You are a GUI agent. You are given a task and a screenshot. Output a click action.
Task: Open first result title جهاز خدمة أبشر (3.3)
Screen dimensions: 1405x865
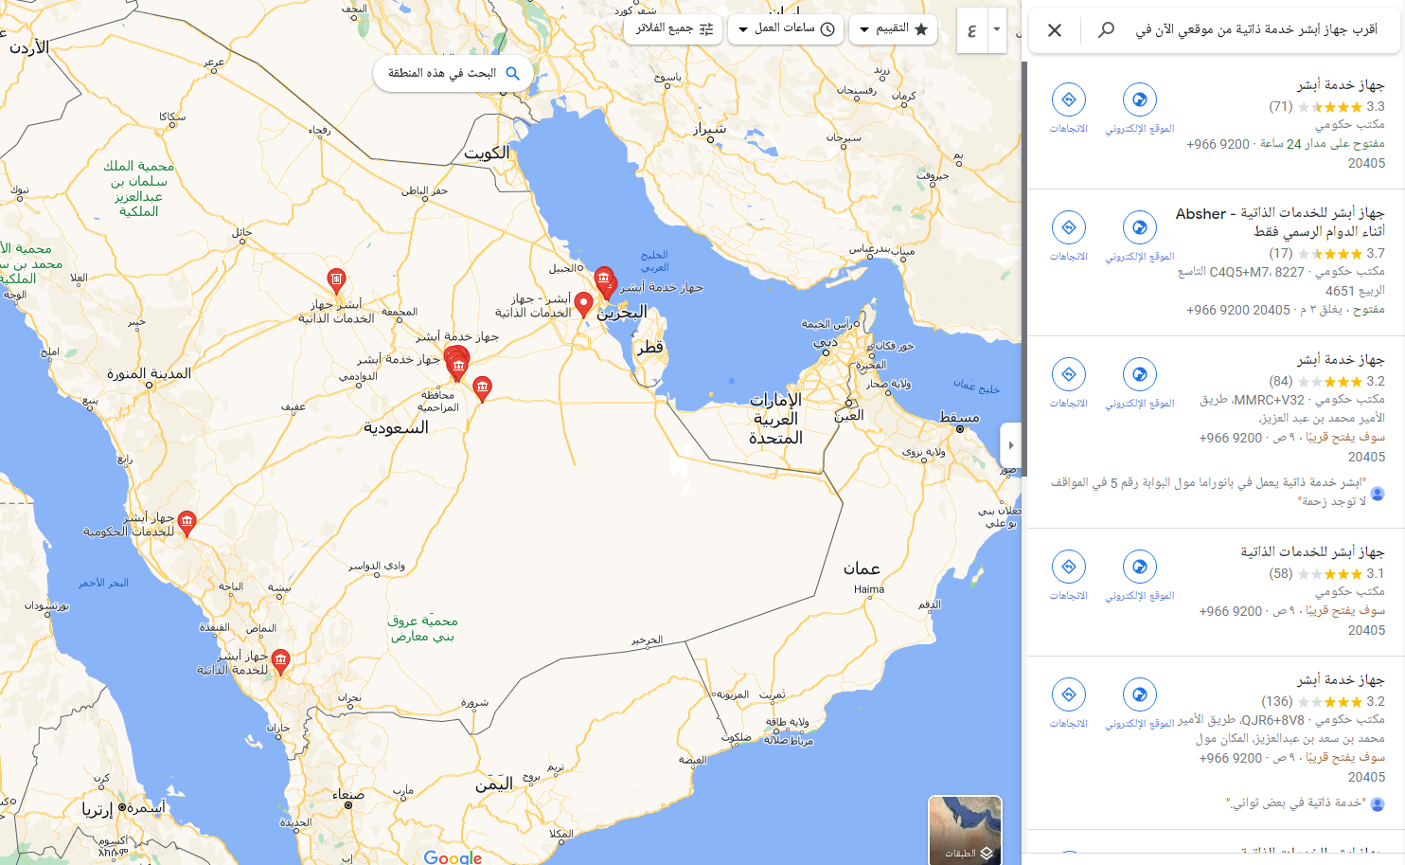[x=1341, y=85]
